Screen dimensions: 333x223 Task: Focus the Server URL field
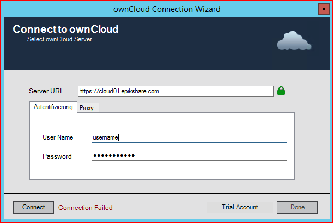click(x=175, y=91)
